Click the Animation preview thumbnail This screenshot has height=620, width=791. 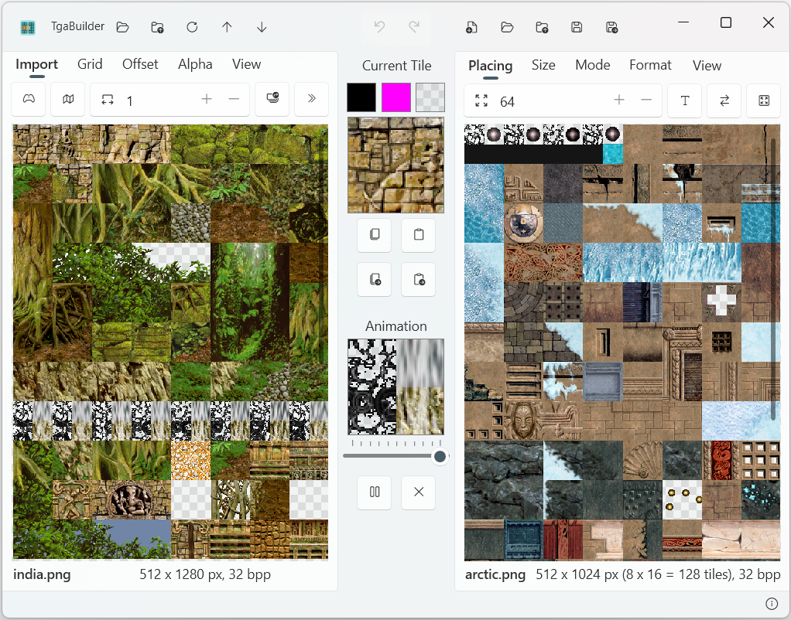click(x=396, y=387)
